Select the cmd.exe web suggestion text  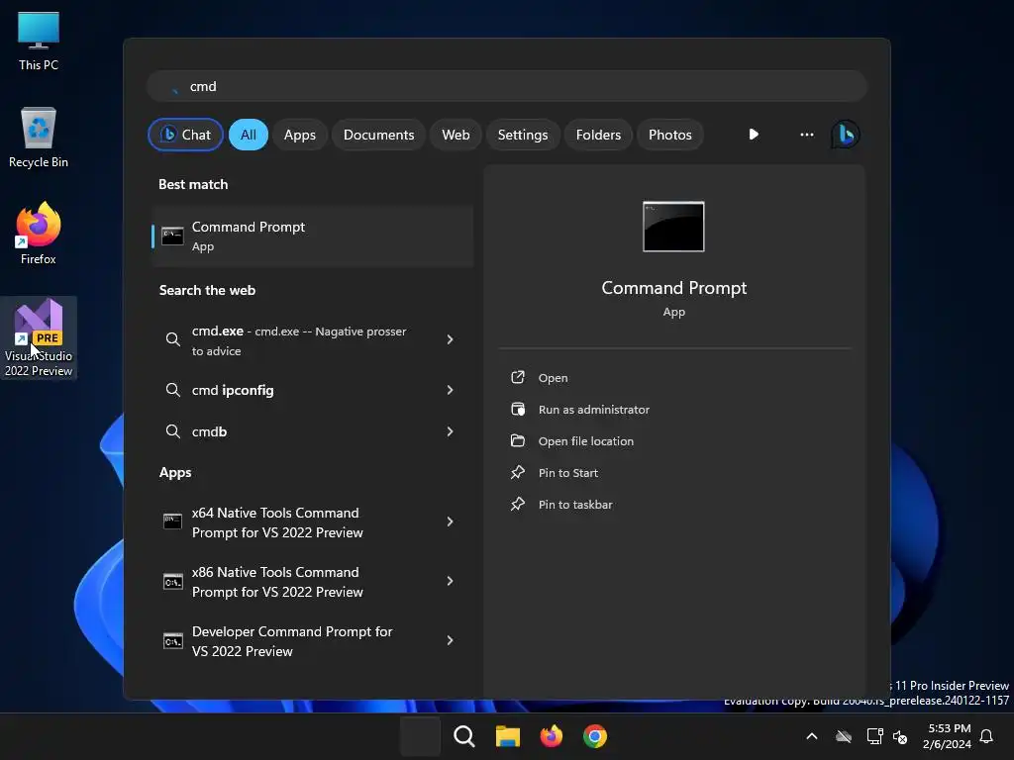click(299, 340)
